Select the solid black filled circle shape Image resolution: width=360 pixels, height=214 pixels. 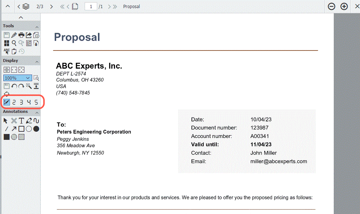[36, 129]
